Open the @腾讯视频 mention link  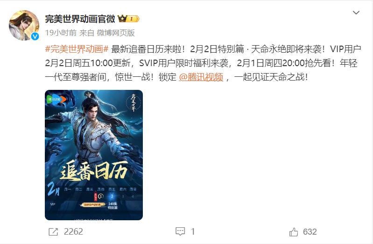click(201, 77)
